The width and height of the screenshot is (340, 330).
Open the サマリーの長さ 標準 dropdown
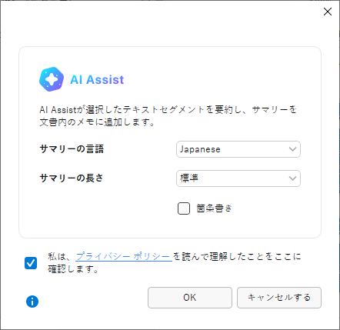point(238,178)
